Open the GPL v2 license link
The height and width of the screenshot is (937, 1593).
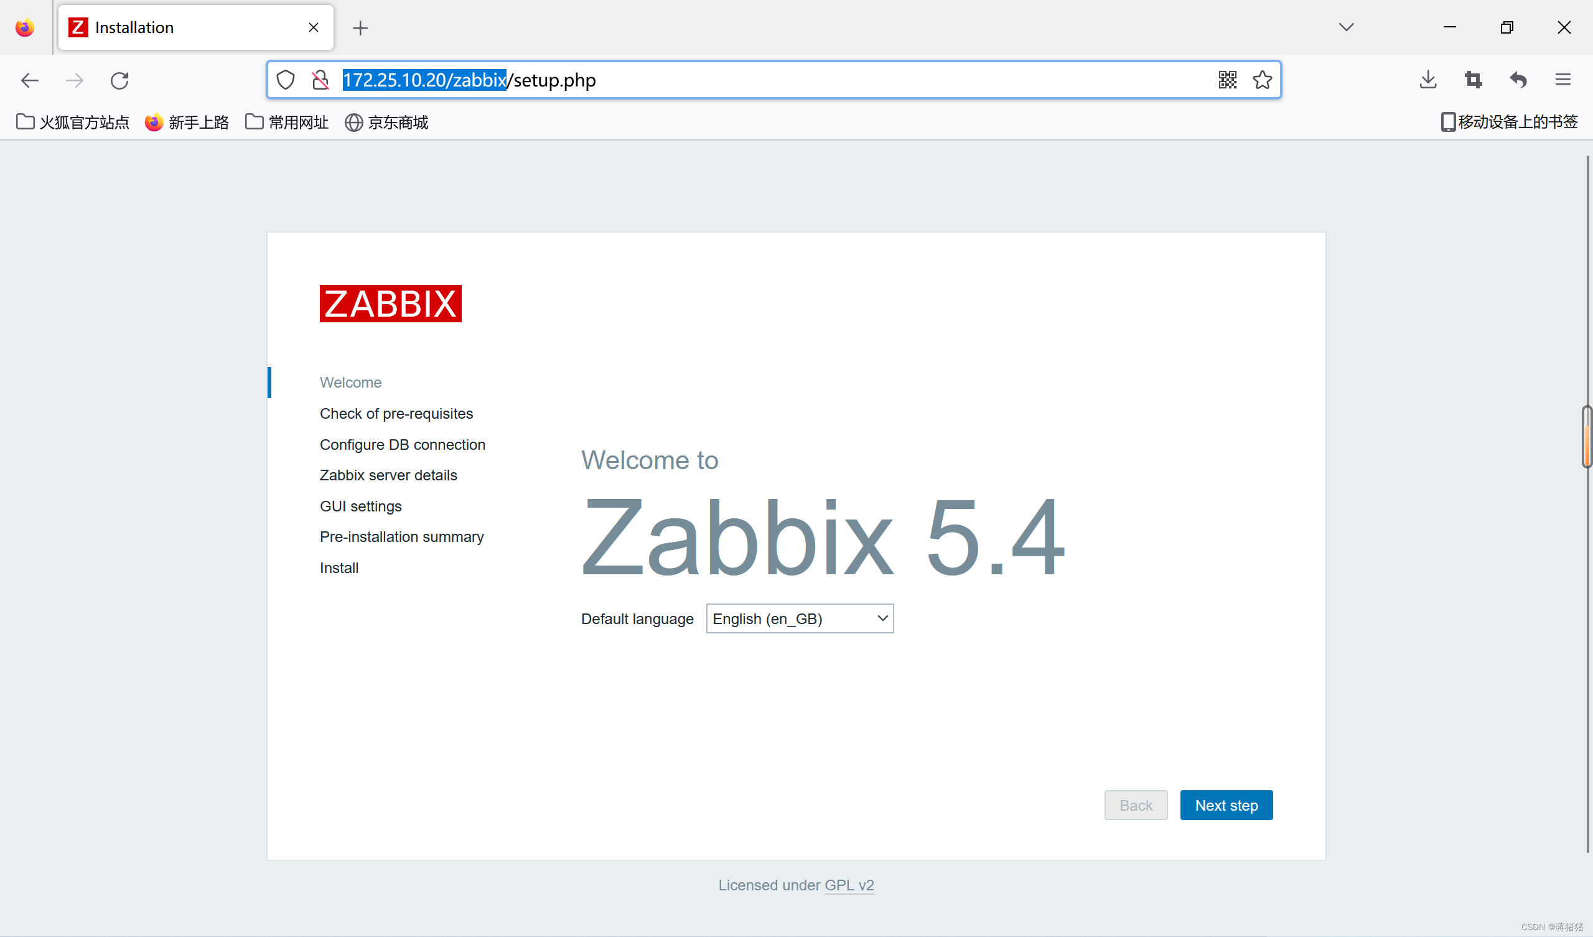849,885
